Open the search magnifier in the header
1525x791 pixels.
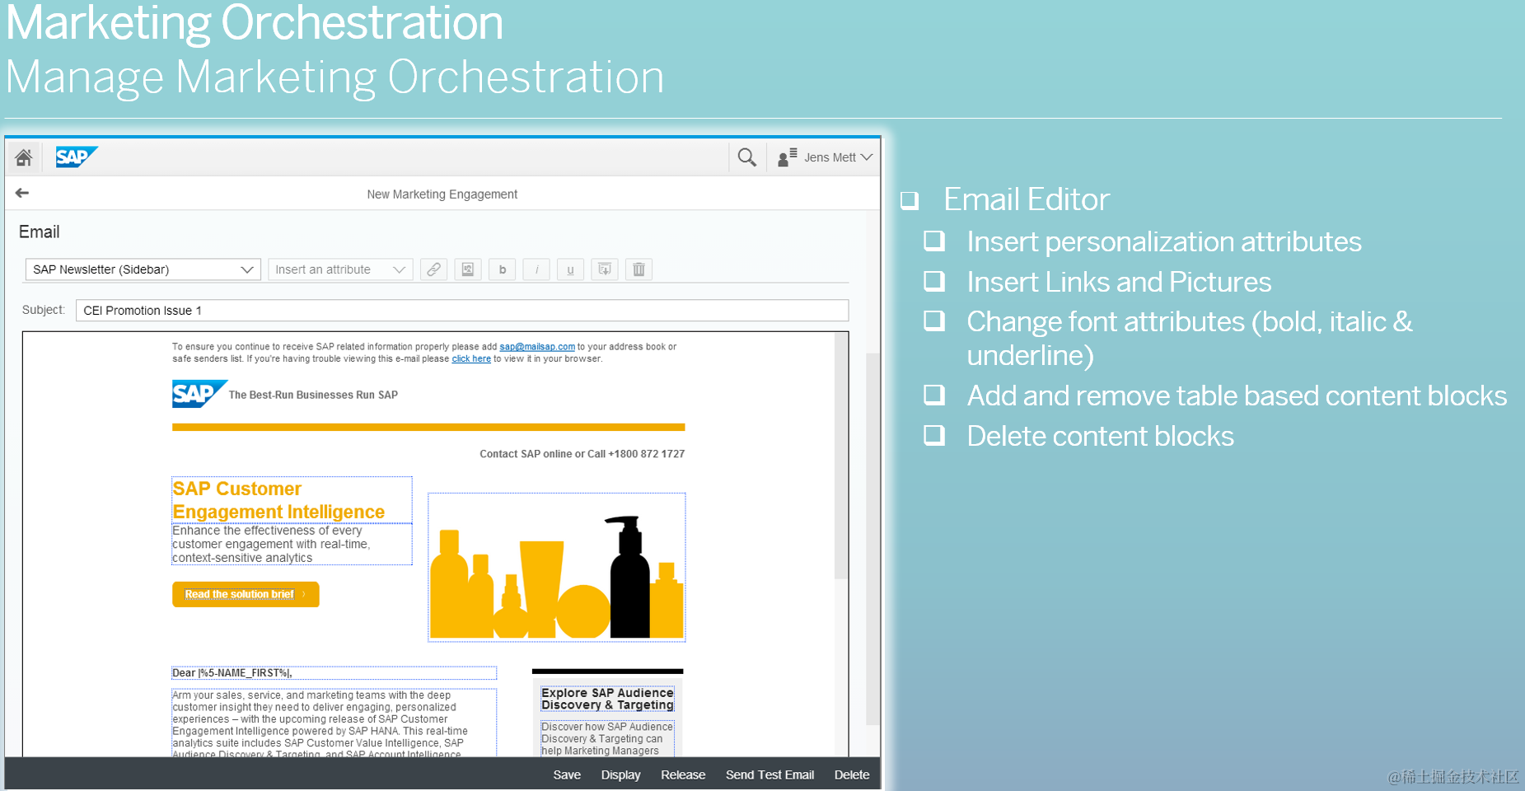click(746, 157)
